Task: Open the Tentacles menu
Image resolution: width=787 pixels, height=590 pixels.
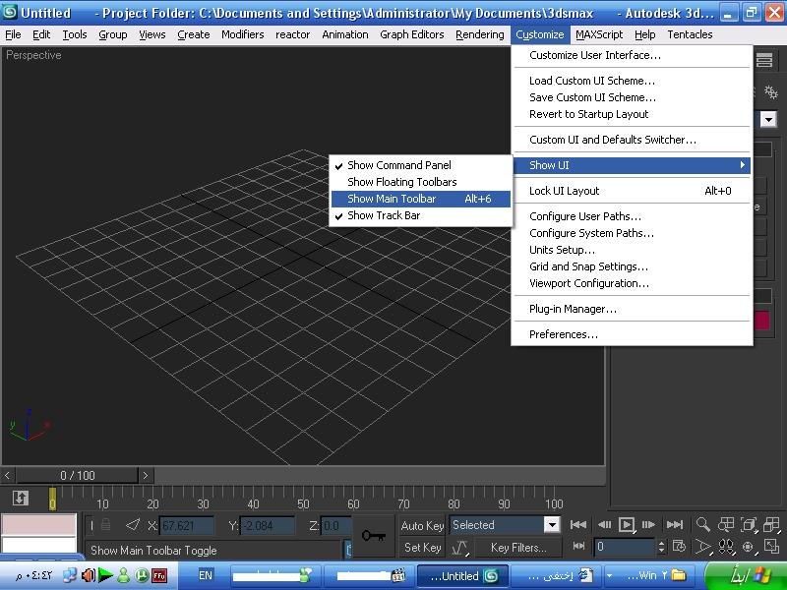Action: coord(690,34)
